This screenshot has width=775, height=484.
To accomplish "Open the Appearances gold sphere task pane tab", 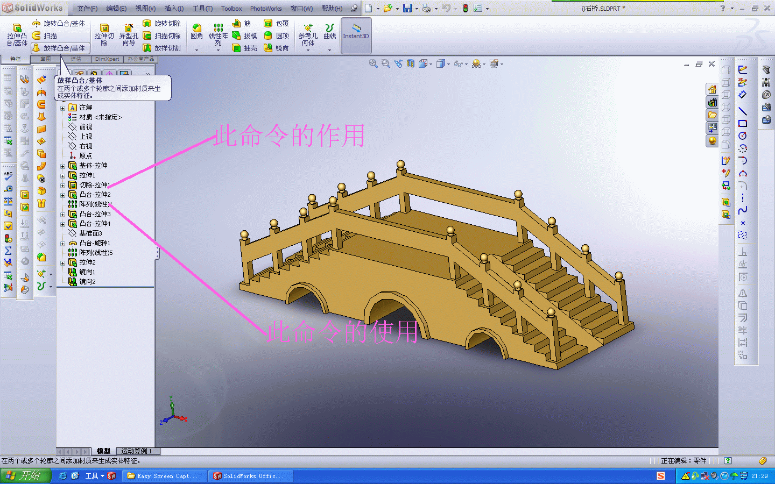I will [x=712, y=141].
